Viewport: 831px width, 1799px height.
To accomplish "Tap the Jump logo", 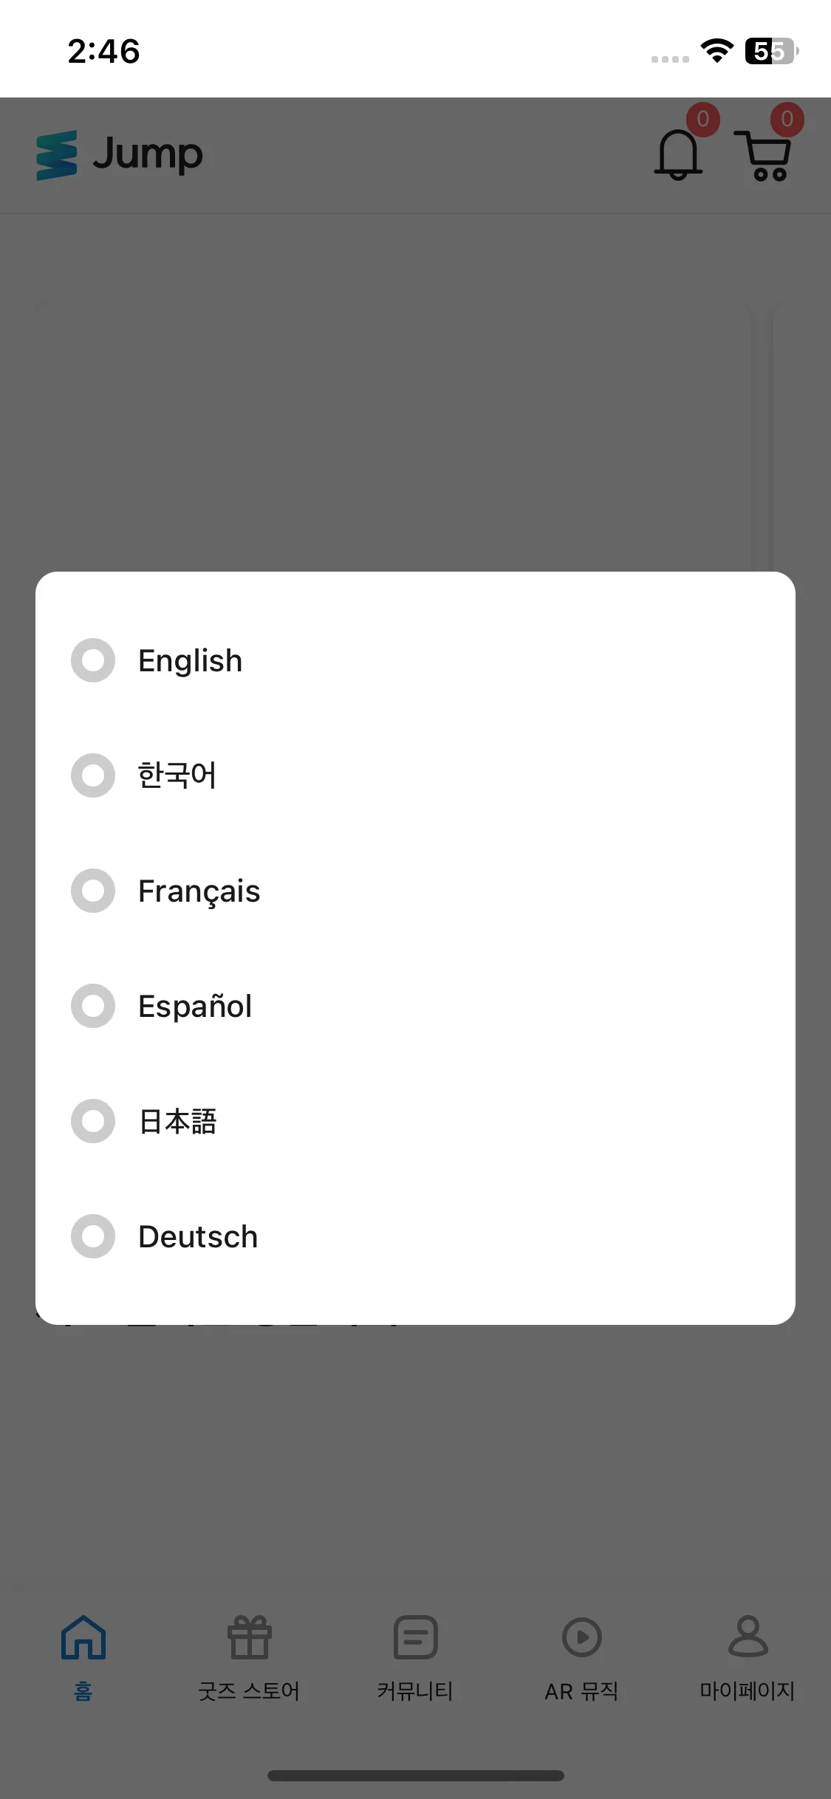I will pos(120,155).
